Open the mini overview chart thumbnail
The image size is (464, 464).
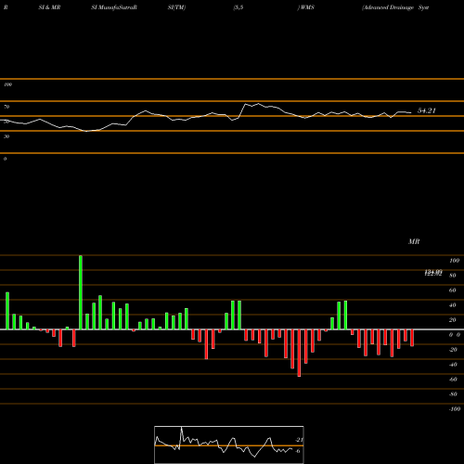pos(229,445)
